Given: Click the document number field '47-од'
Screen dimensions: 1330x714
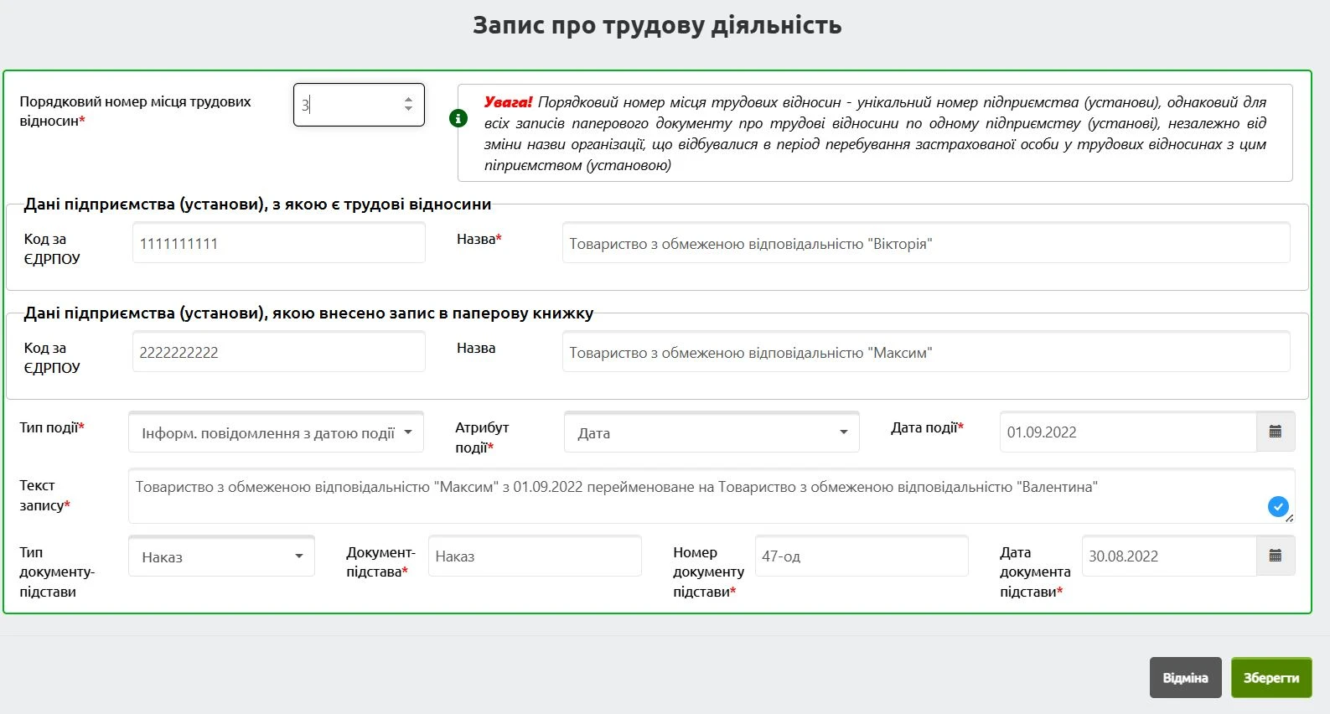Looking at the screenshot, I should click(x=861, y=556).
